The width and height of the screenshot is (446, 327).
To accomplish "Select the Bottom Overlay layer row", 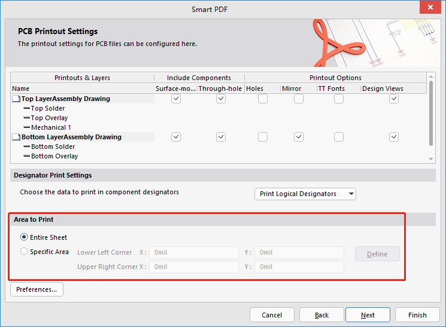I will (x=54, y=157).
